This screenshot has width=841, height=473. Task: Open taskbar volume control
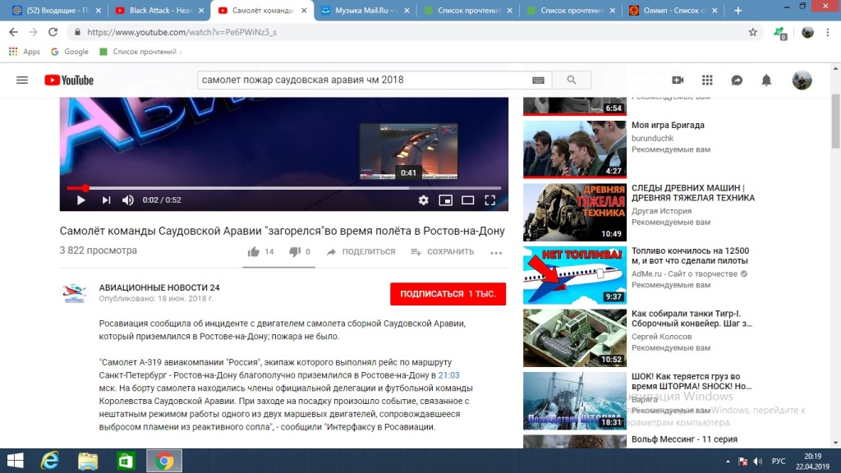click(758, 462)
